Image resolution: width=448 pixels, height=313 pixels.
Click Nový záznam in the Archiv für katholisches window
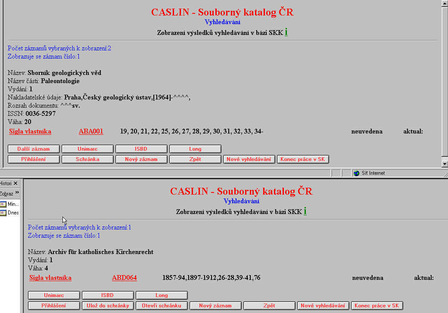[x=215, y=306]
